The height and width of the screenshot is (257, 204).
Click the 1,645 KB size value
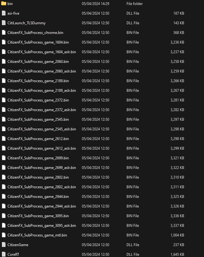(x=177, y=255)
